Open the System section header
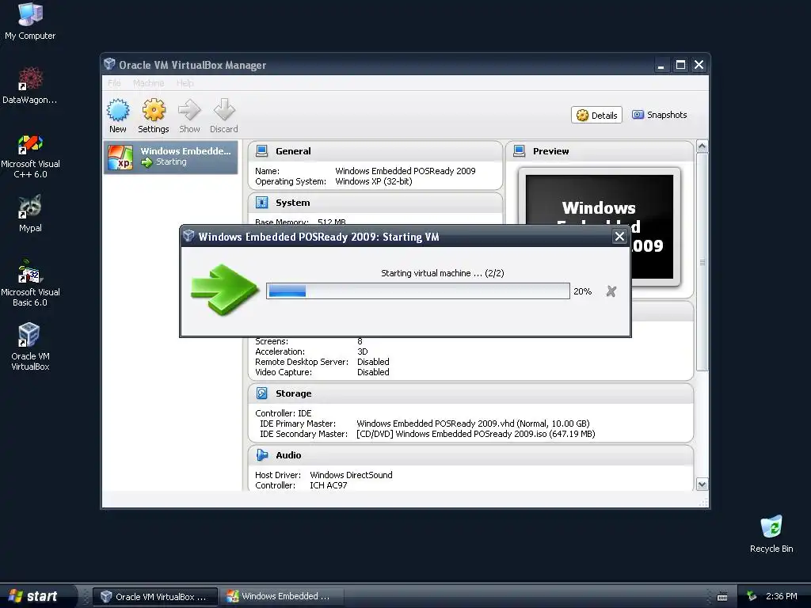 pyautogui.click(x=375, y=203)
